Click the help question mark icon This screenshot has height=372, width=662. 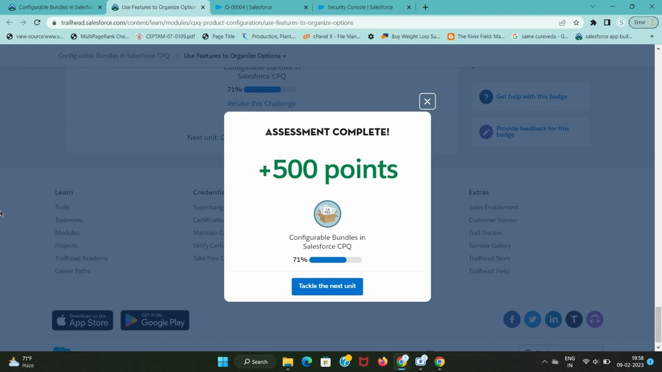click(x=486, y=97)
